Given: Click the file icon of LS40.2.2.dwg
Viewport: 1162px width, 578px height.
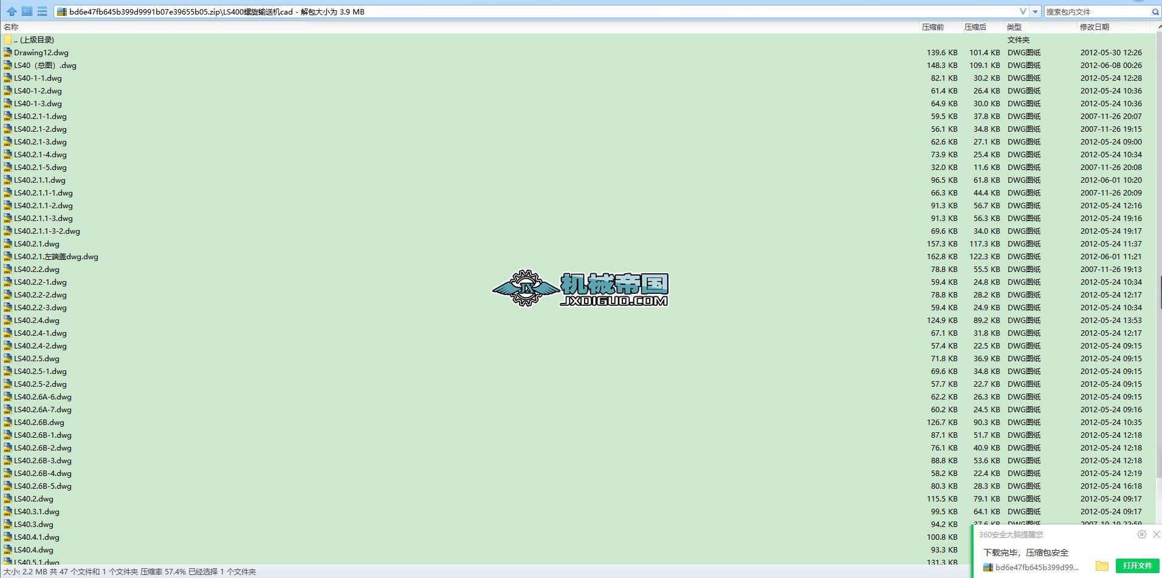Looking at the screenshot, I should coord(8,269).
